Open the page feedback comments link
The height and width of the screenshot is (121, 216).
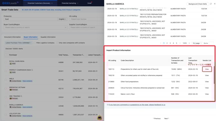click(137, 105)
